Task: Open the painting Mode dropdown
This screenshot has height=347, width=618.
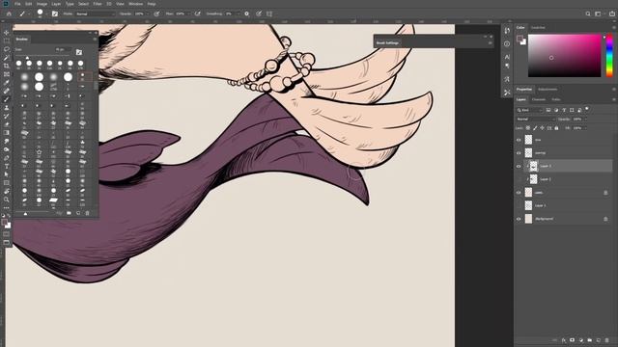Action: click(x=95, y=13)
